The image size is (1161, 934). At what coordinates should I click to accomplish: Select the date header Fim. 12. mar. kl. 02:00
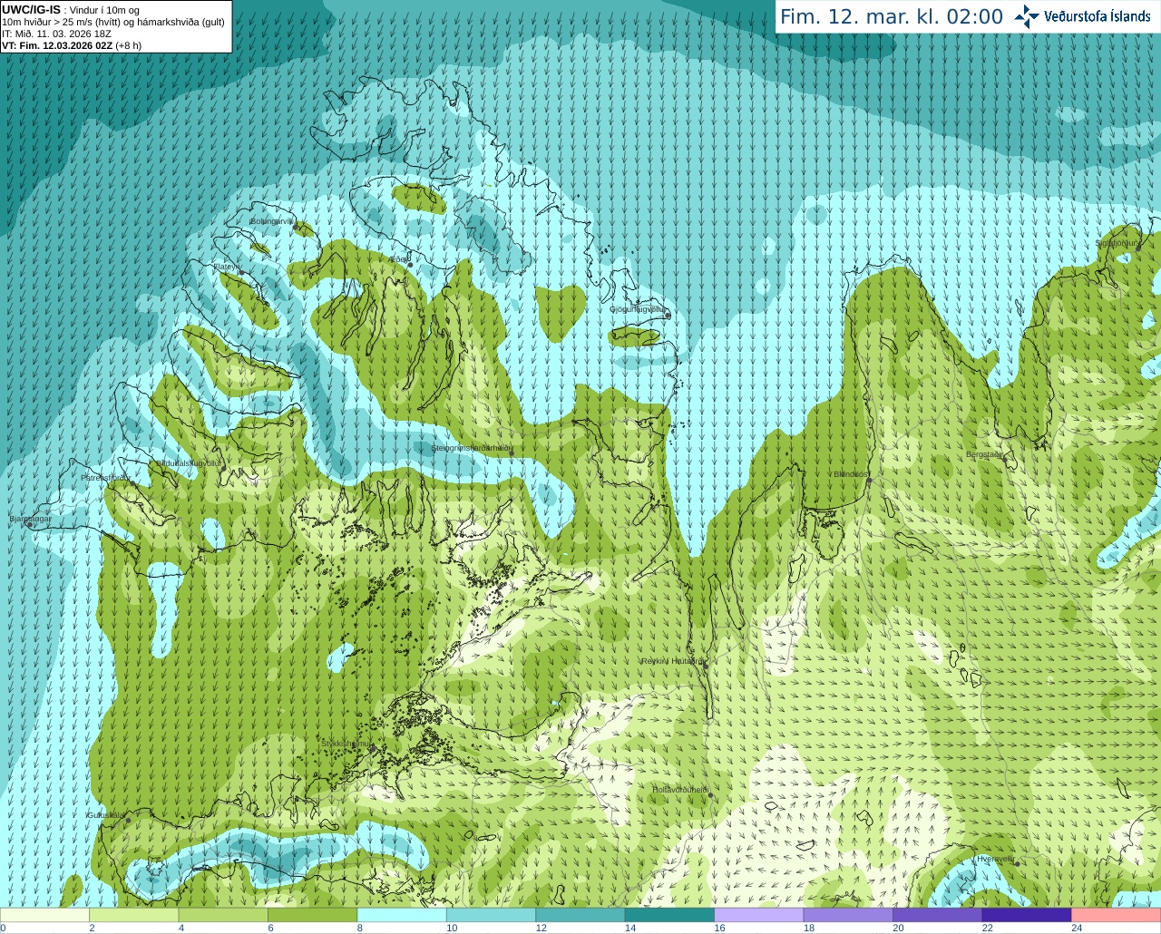[x=892, y=16]
